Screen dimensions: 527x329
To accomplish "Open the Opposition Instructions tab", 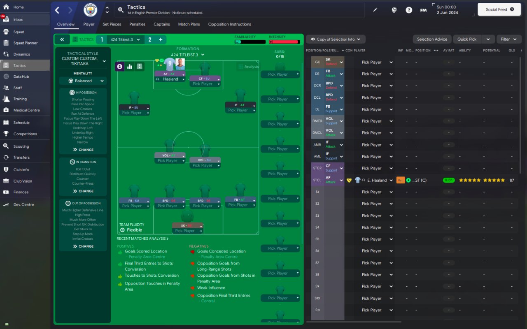I will tap(230, 24).
